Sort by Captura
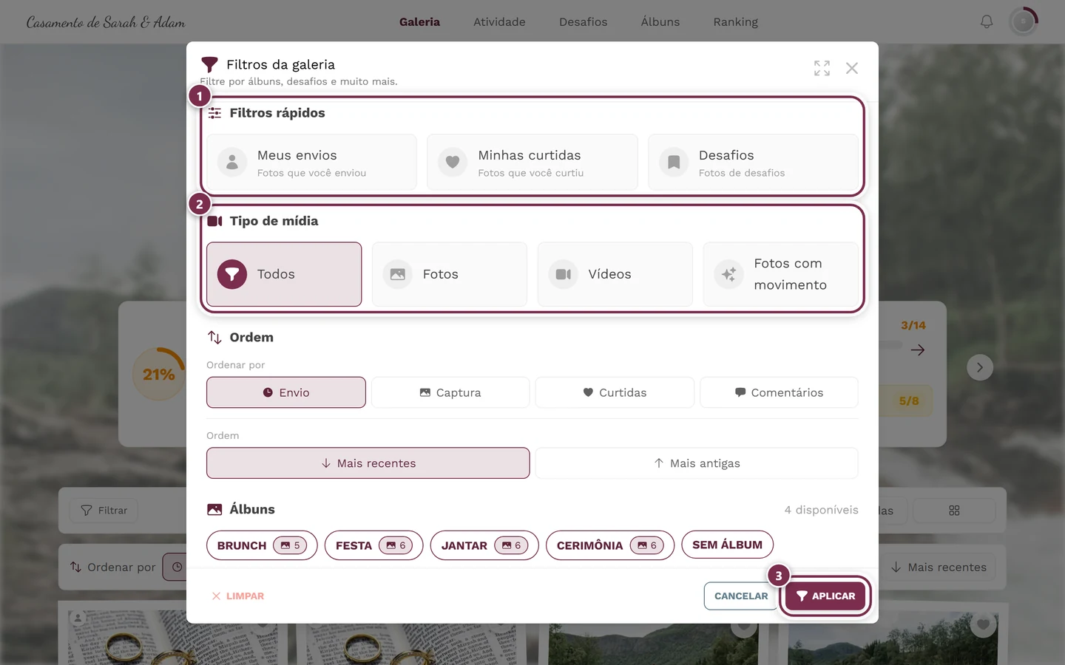This screenshot has height=665, width=1065. 450,392
